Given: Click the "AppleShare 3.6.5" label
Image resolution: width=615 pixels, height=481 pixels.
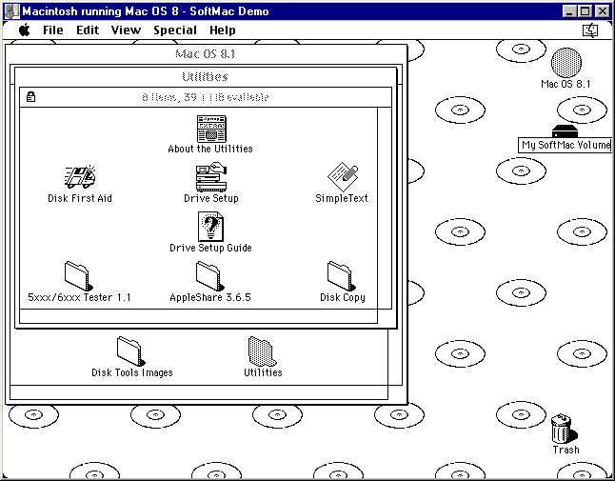Looking at the screenshot, I should [x=210, y=297].
